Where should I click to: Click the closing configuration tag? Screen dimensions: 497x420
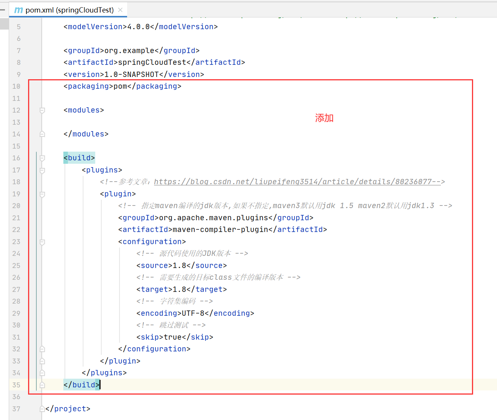(x=154, y=349)
